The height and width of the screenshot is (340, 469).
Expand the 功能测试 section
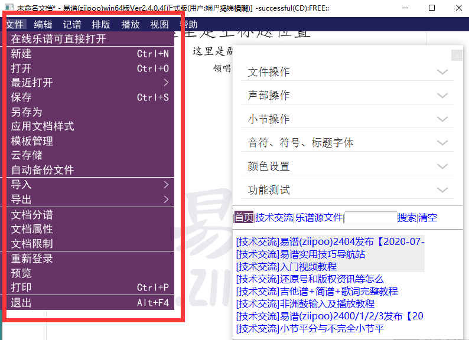point(348,190)
